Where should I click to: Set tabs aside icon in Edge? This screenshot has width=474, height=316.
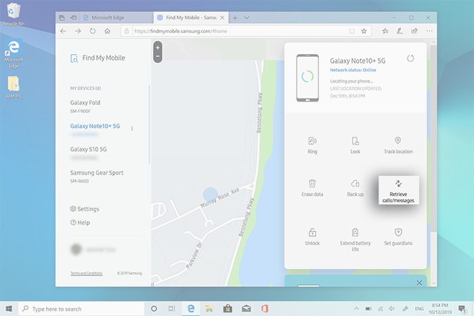[73, 18]
